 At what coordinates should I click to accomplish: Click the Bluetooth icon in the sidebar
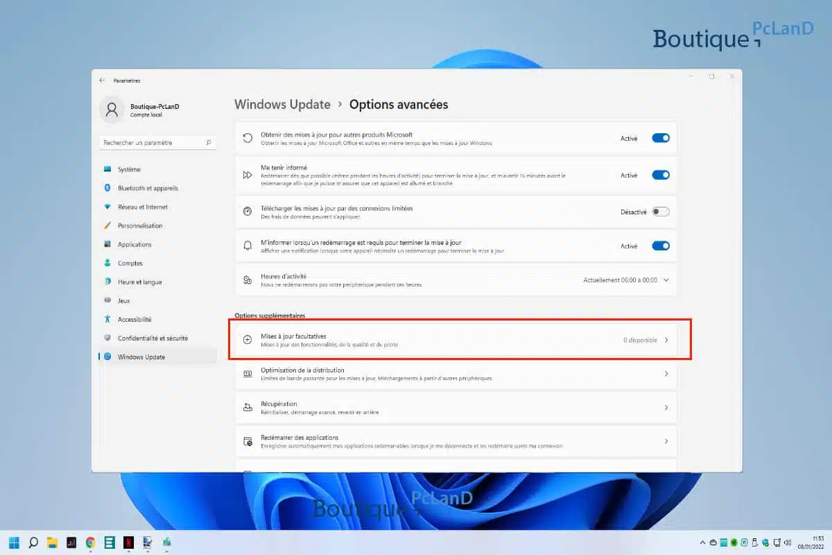pyautogui.click(x=107, y=188)
